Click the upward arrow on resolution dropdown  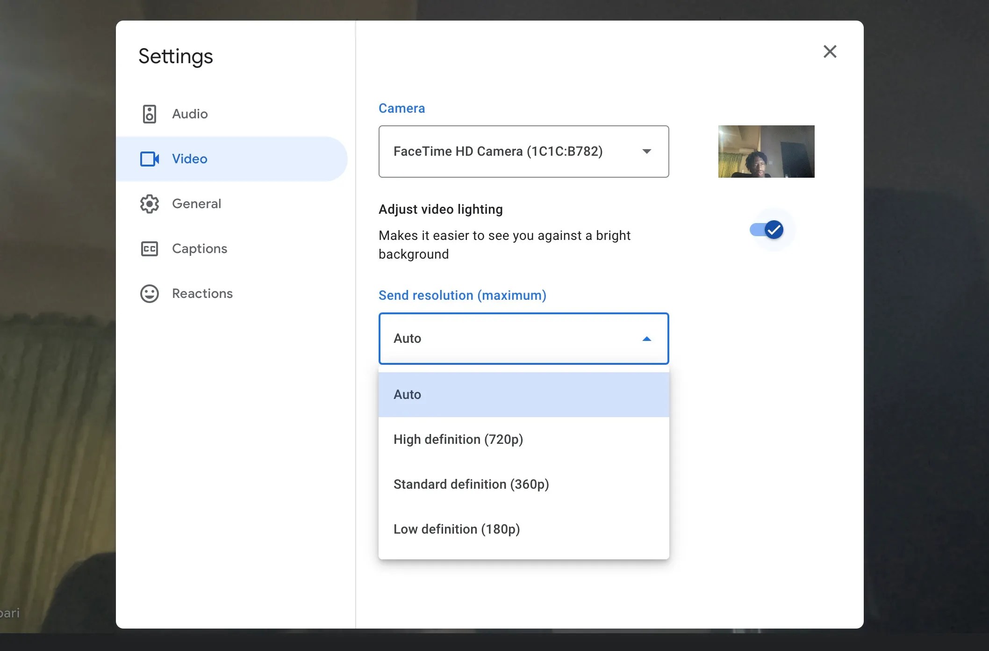[x=647, y=338]
